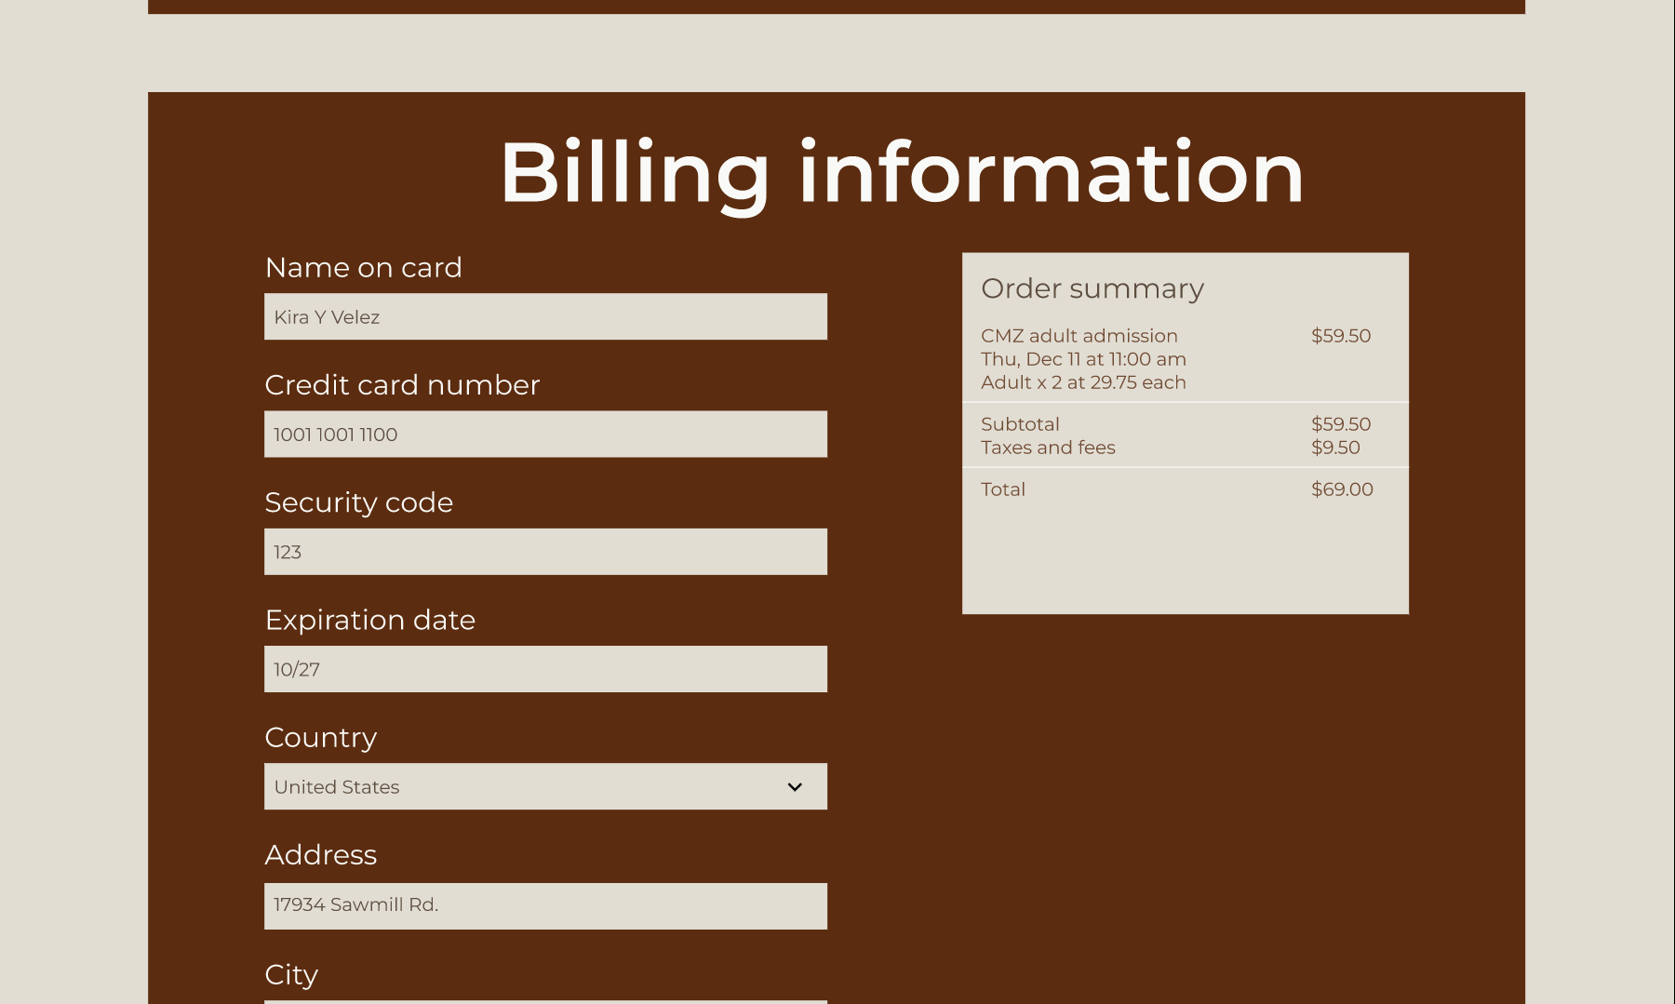Viewport: 1675px width, 1004px height.
Task: Select the entered name Kira Y Velez
Action: click(326, 316)
